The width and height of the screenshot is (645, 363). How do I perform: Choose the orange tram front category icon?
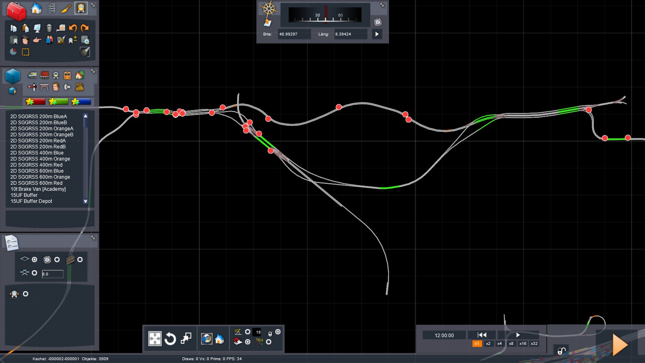(x=67, y=75)
